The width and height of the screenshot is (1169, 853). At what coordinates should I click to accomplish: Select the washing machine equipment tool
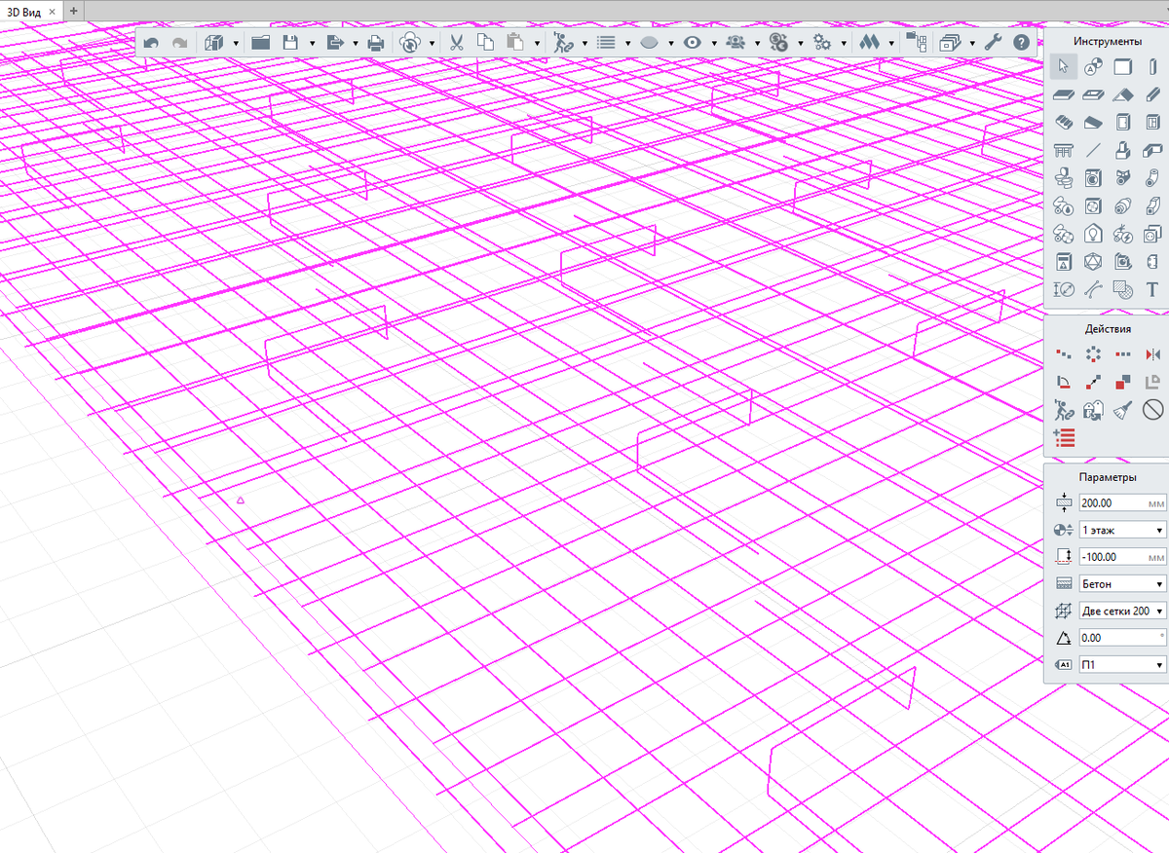pos(1093,178)
